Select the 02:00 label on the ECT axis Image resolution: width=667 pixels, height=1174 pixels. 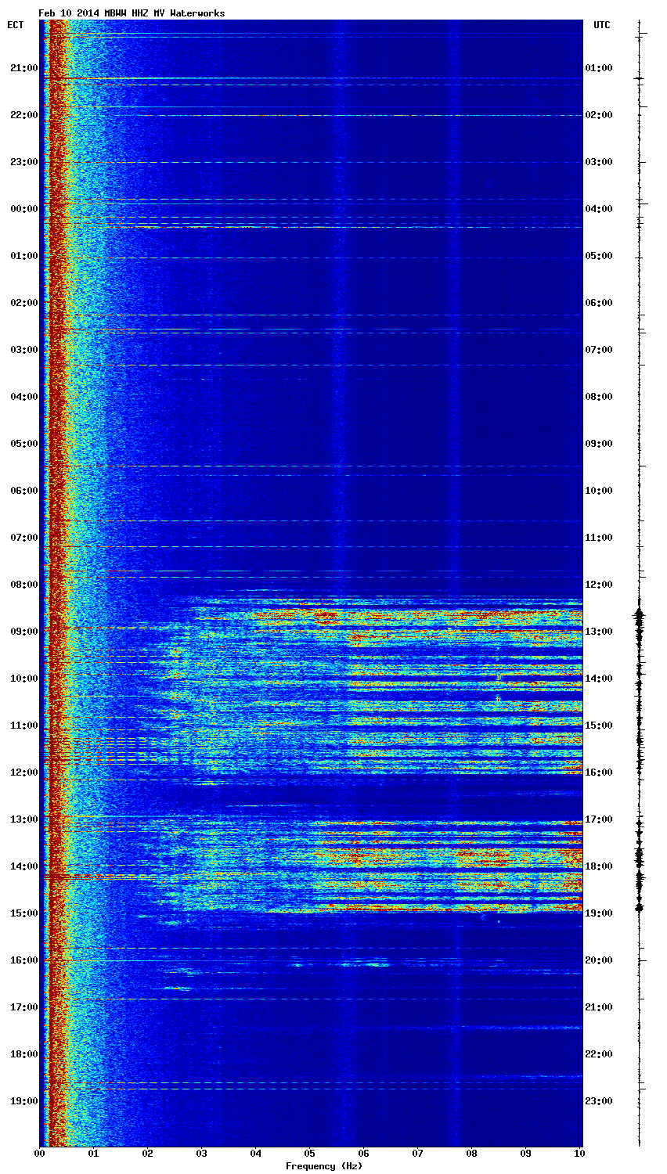pyautogui.click(x=23, y=303)
